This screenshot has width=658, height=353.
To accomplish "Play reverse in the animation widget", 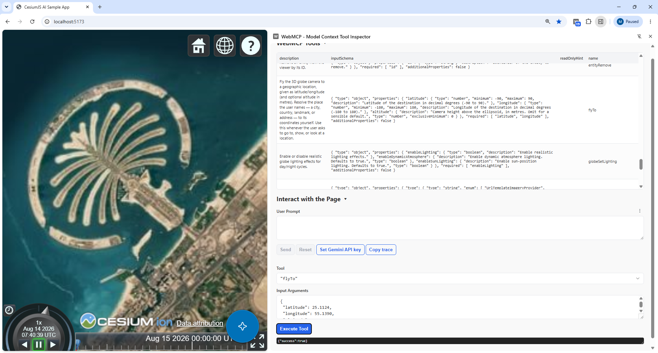I will coord(24,344).
